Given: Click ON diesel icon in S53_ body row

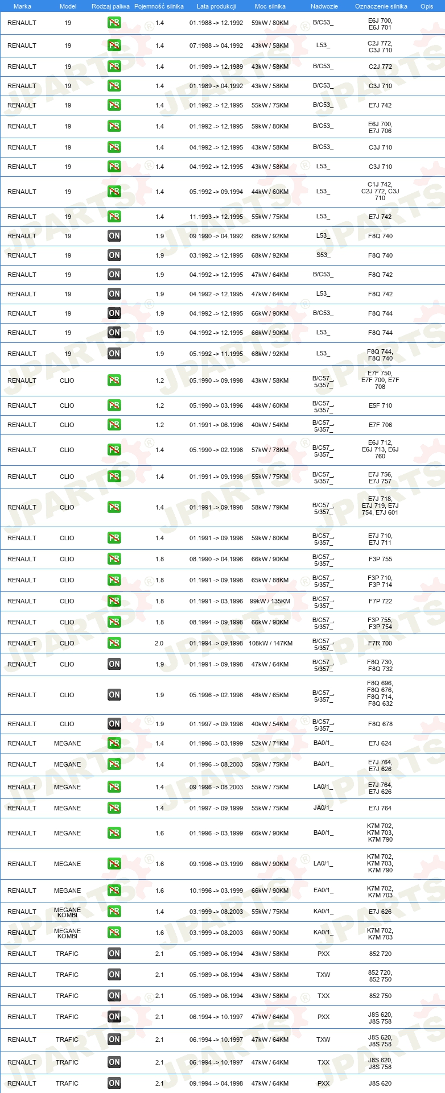Looking at the screenshot, I should pos(114,255).
